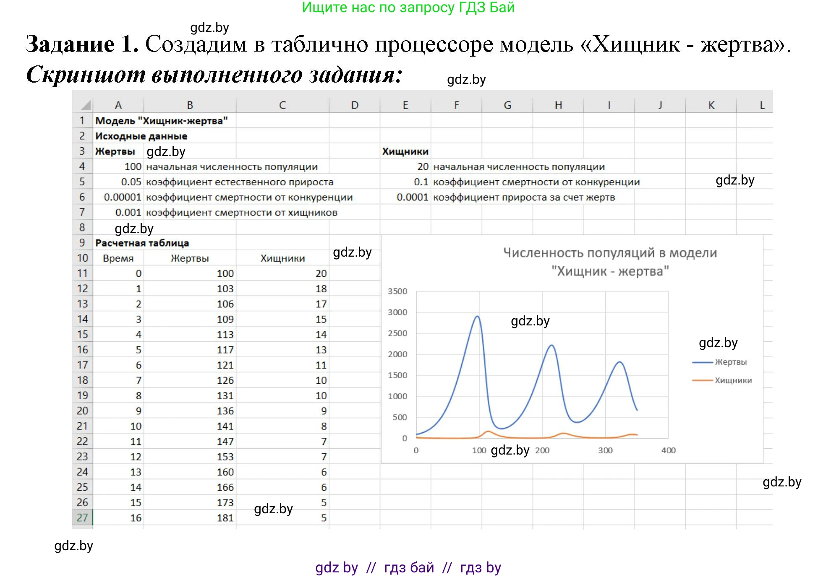818x577 pixels.
Task: Click the Расчетная таблица heading cell
Action: click(142, 243)
